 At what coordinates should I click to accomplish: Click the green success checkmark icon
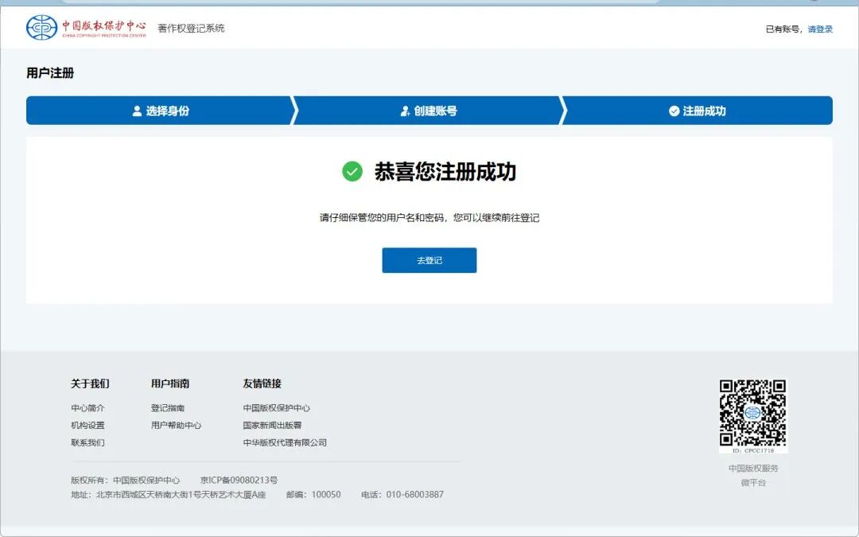[x=351, y=171]
